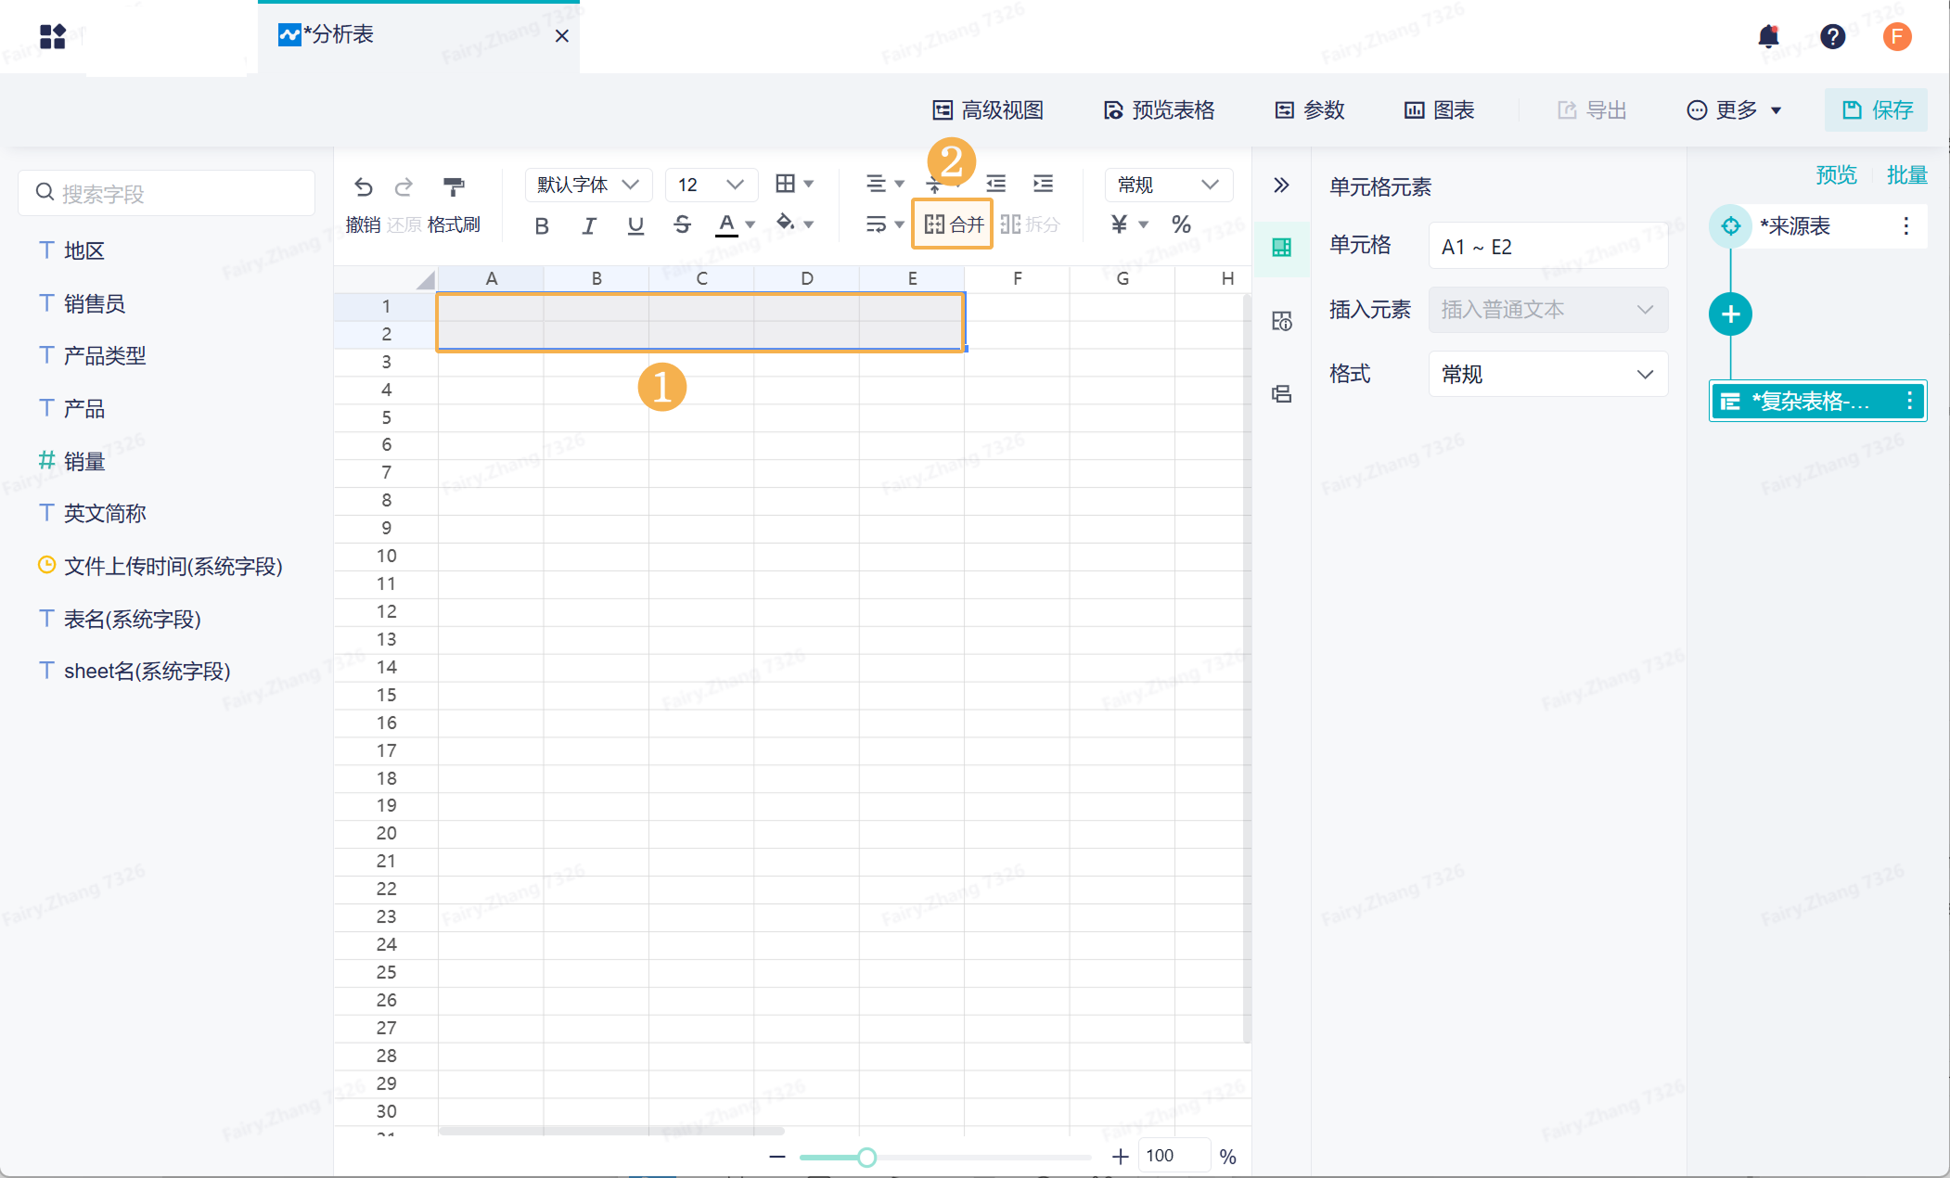
Task: Toggle bold formatting
Action: coord(542,225)
